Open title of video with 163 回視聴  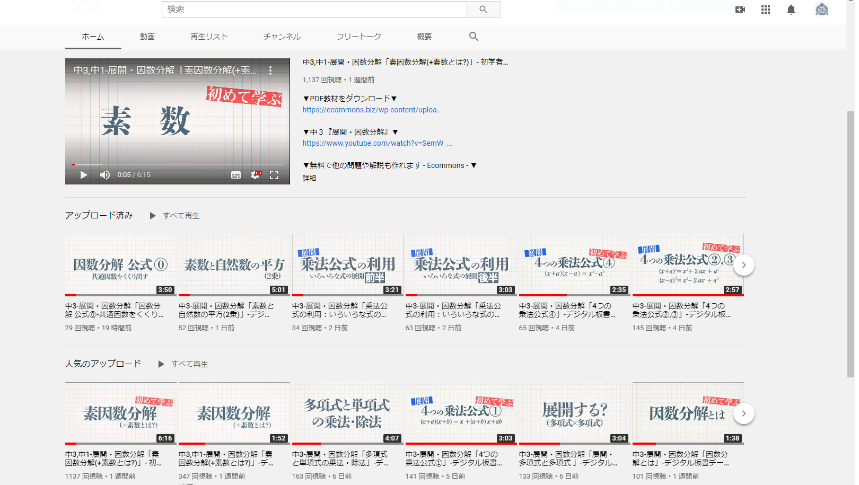pyautogui.click(x=340, y=458)
